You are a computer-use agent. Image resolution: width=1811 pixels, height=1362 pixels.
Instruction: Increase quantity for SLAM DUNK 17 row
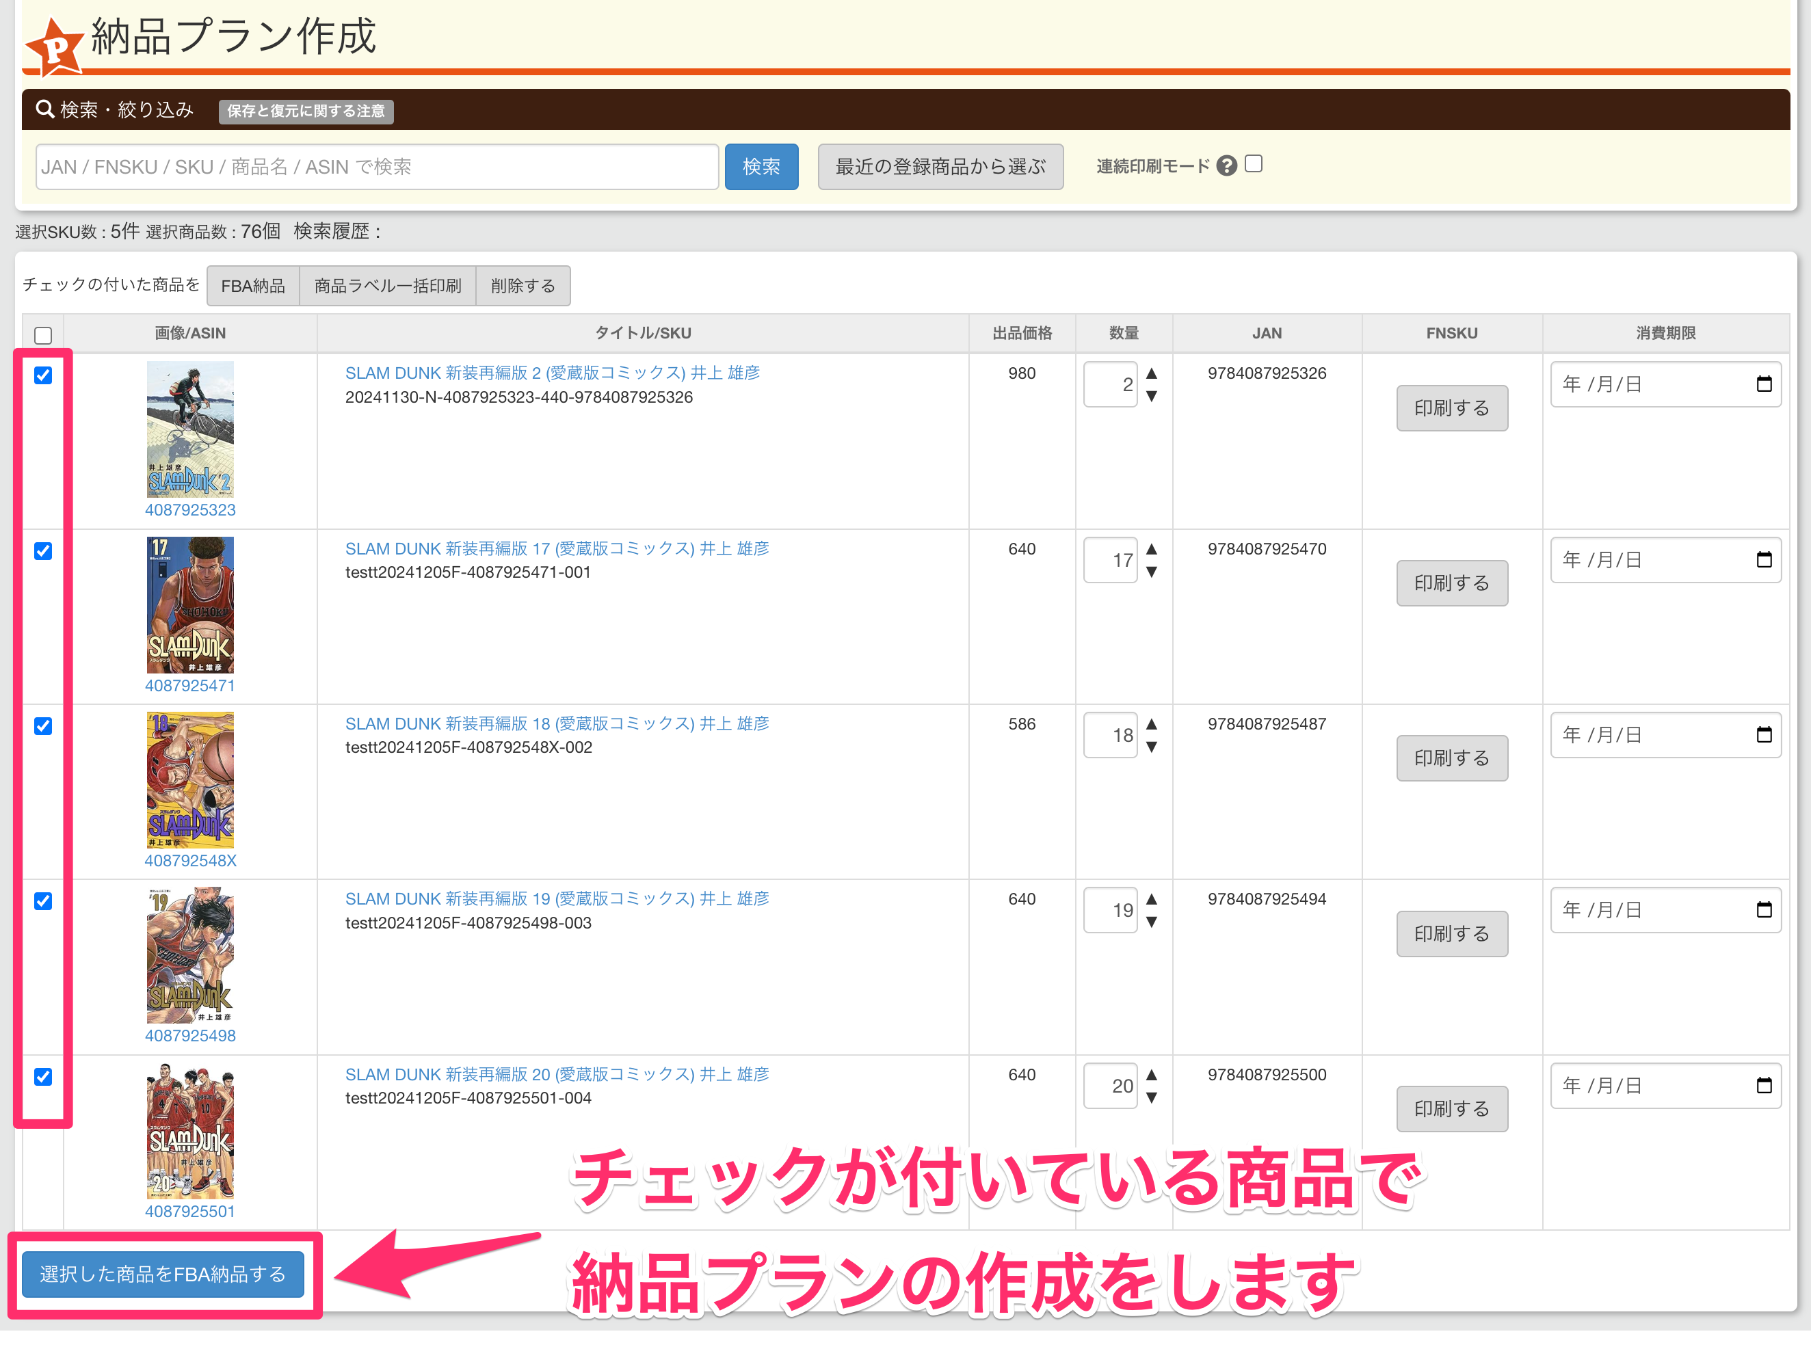click(1151, 549)
